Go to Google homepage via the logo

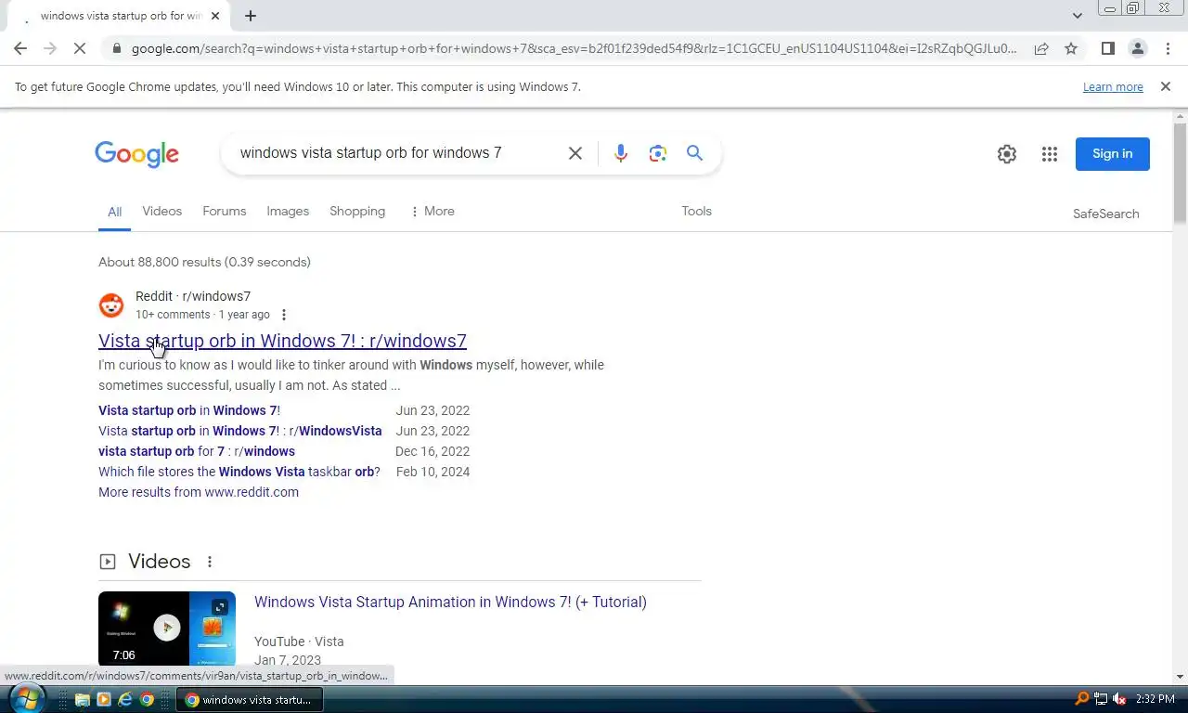[136, 154]
